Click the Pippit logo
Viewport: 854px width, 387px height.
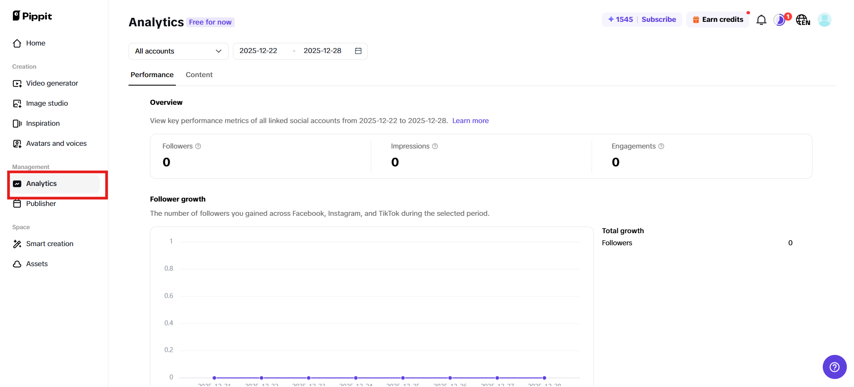click(x=32, y=16)
